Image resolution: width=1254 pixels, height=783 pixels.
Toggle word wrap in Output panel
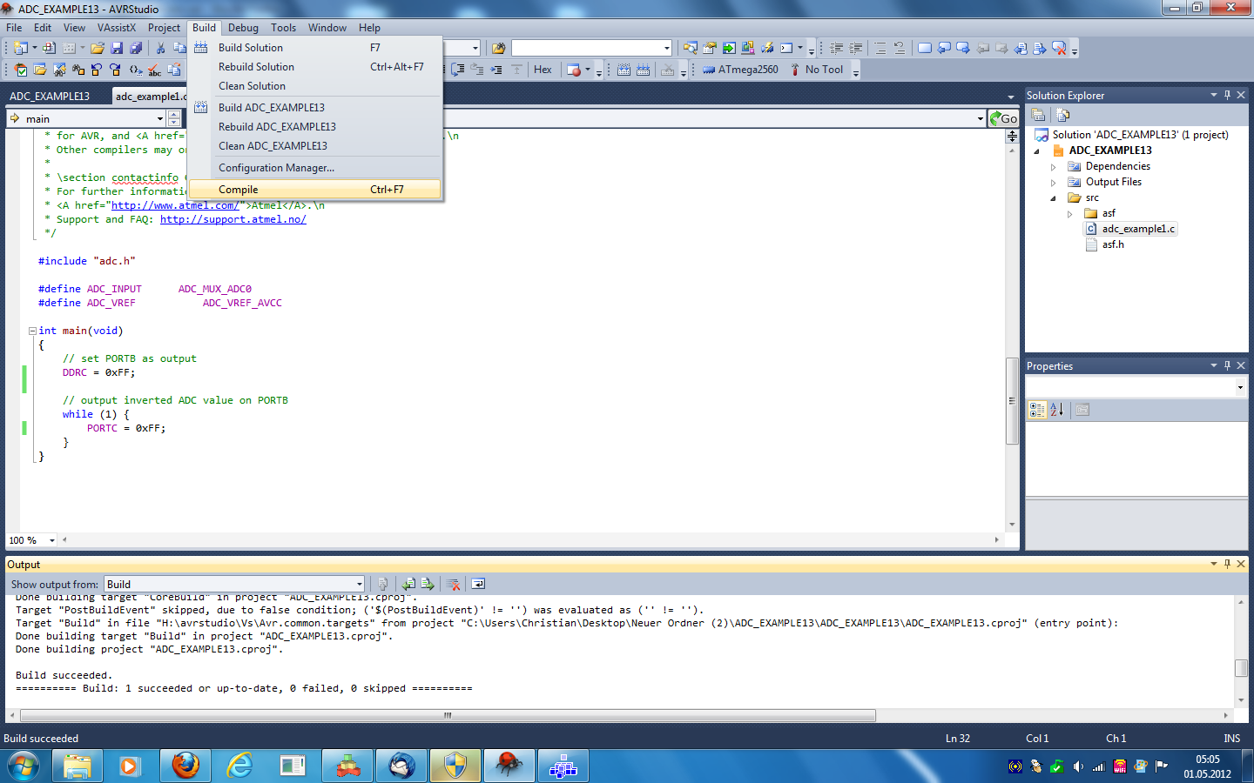coord(478,585)
